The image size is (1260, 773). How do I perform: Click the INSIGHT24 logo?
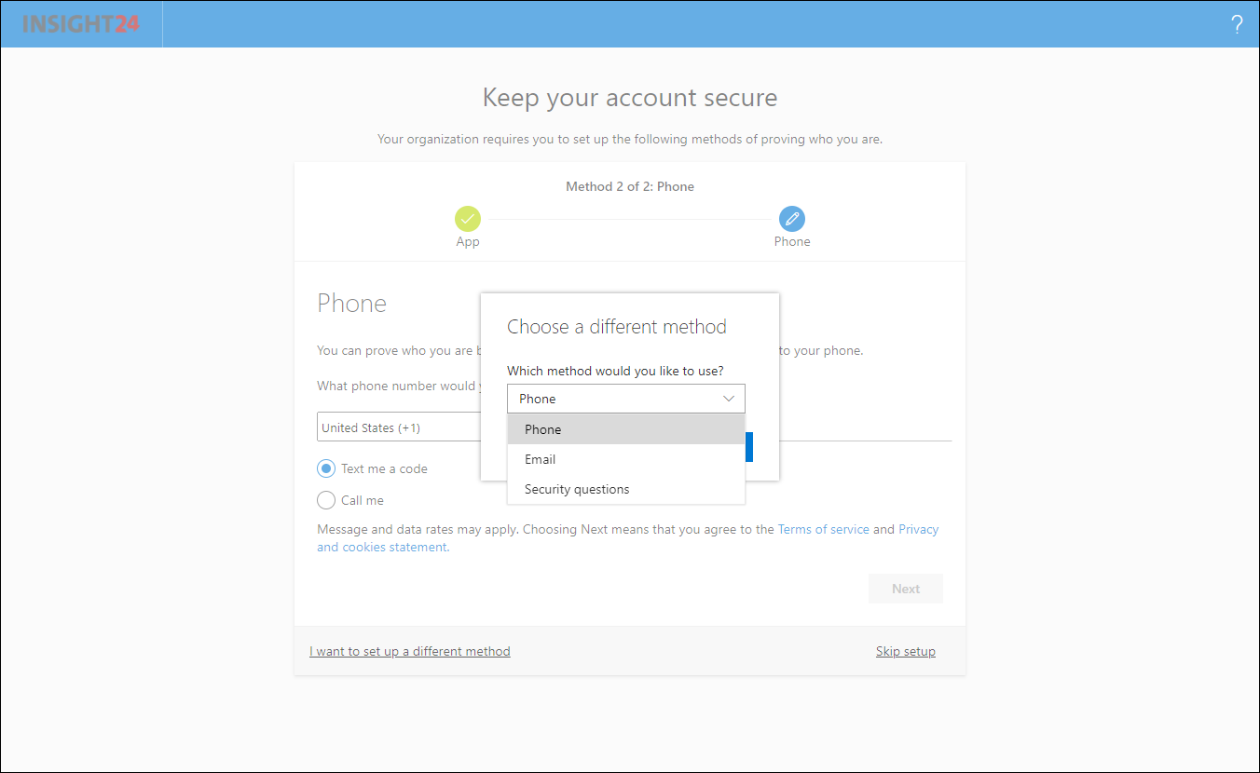(80, 24)
